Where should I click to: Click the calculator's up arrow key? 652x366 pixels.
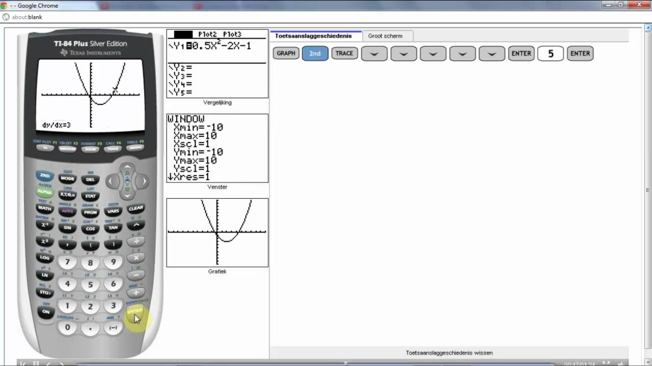(127, 168)
